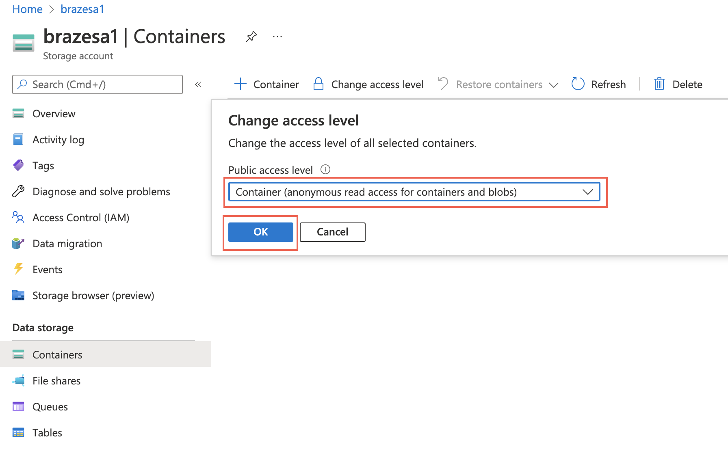Image resolution: width=728 pixels, height=449 pixels.
Task: Click Change access level in toolbar
Action: click(x=377, y=84)
